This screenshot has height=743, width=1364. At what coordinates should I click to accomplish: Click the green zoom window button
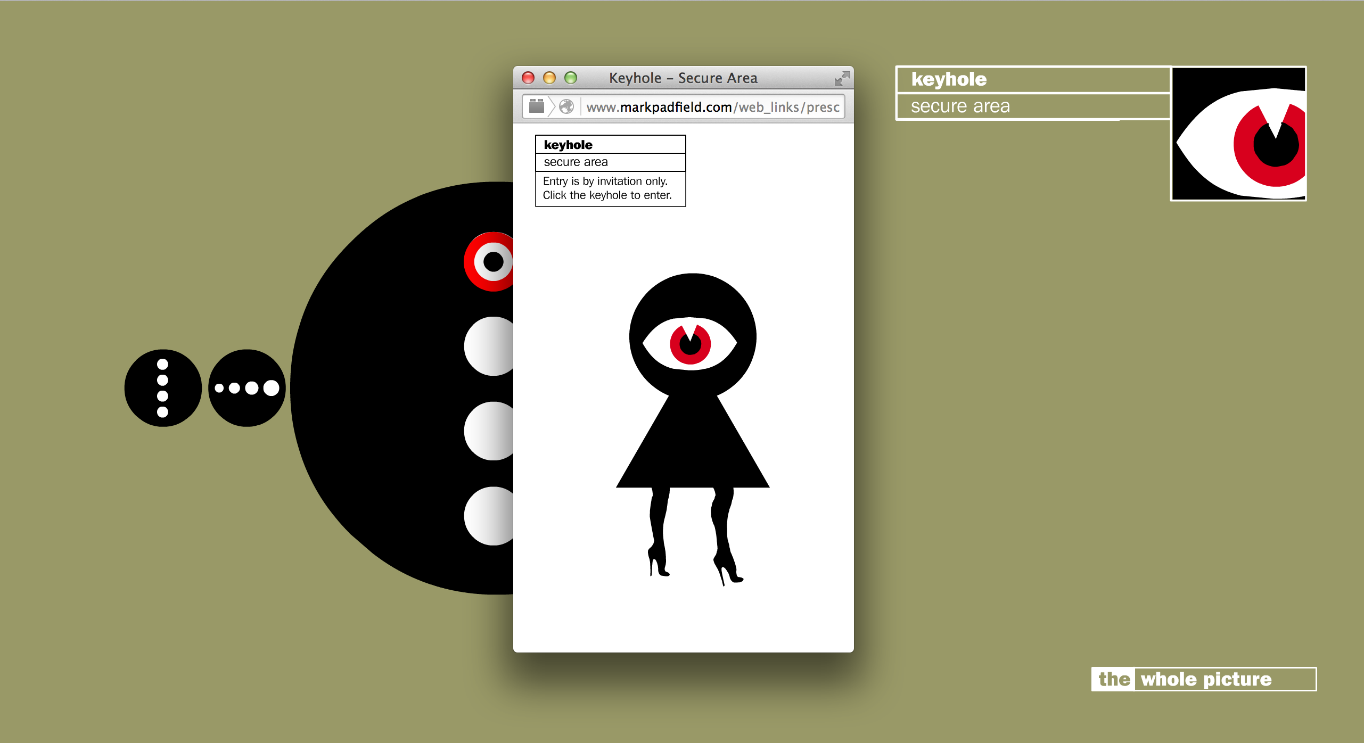pyautogui.click(x=571, y=78)
